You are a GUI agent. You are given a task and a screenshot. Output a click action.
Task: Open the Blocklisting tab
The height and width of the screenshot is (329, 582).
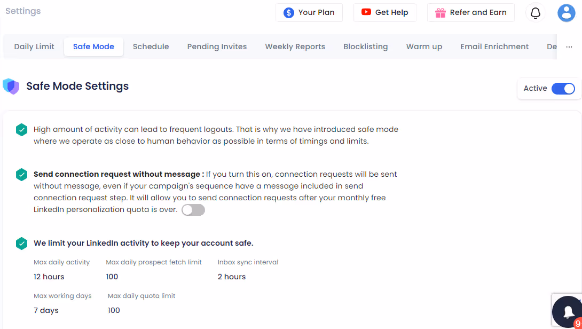click(365, 46)
